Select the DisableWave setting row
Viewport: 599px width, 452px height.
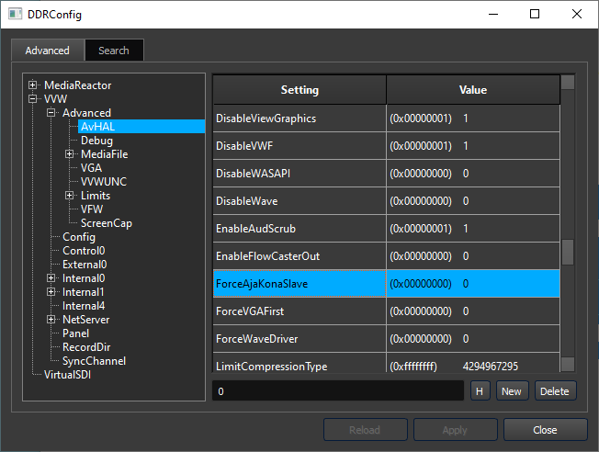click(386, 201)
